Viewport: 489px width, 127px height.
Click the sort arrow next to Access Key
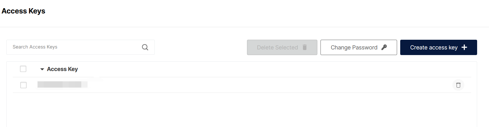tap(42, 69)
